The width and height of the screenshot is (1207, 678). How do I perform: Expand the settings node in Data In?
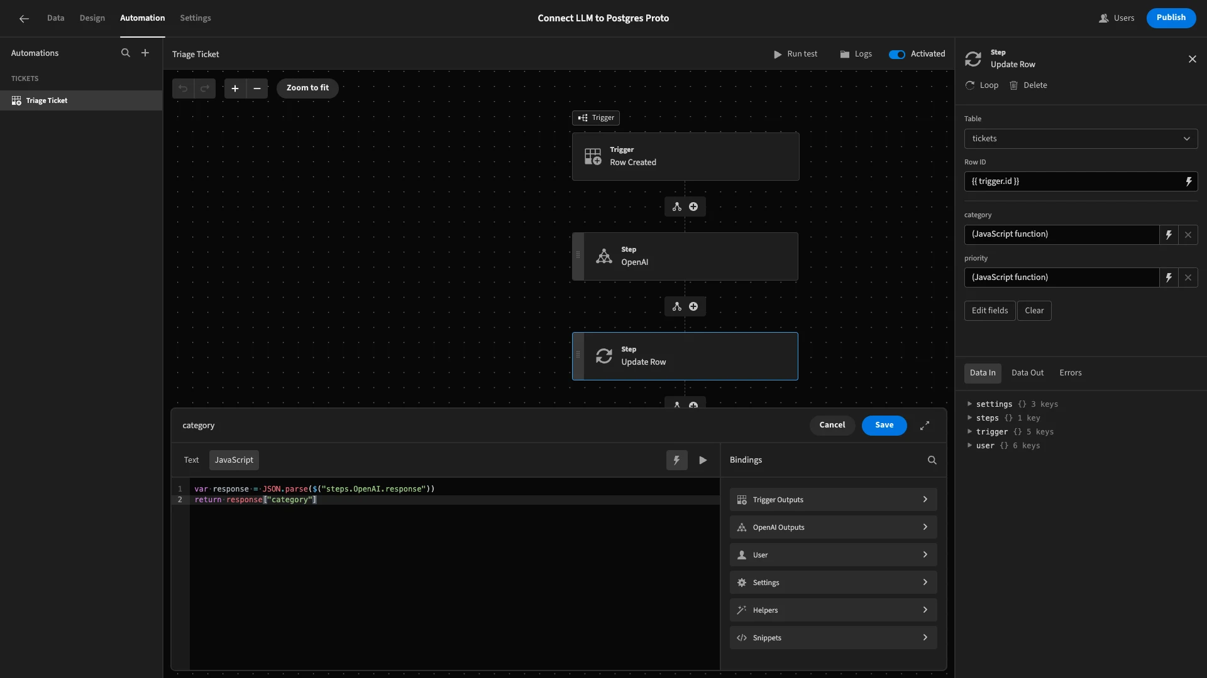[x=969, y=404]
